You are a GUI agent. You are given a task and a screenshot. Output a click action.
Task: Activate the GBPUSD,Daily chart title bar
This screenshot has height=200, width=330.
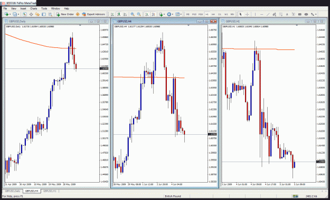coord(56,21)
